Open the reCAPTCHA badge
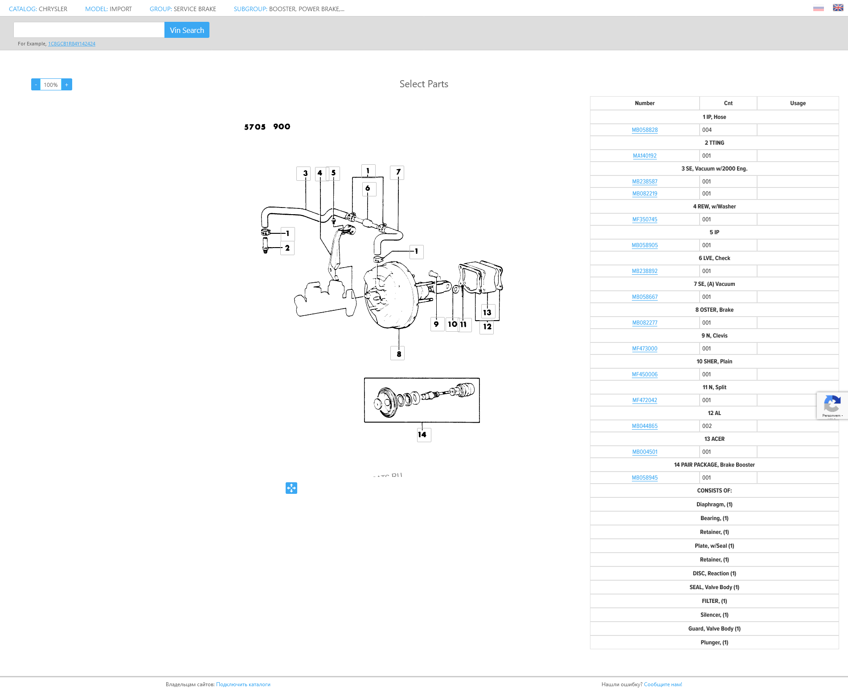 click(832, 406)
